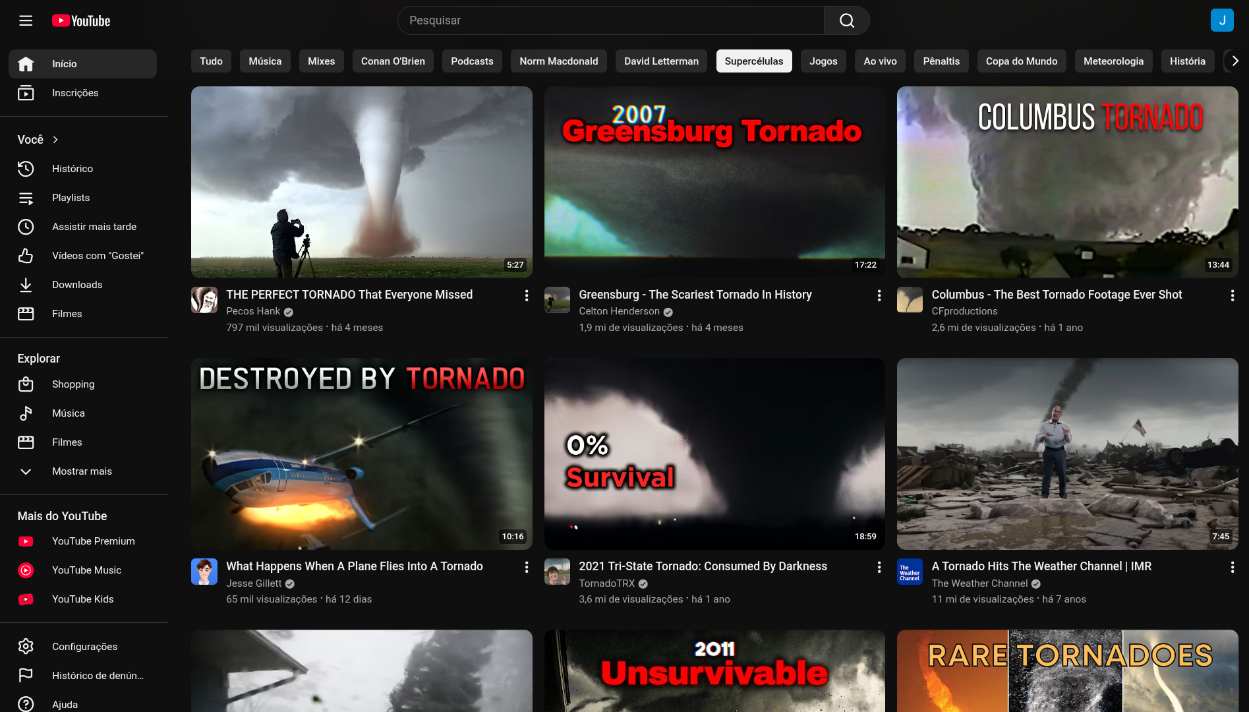Open the Columbus tornado video title

[1057, 295]
